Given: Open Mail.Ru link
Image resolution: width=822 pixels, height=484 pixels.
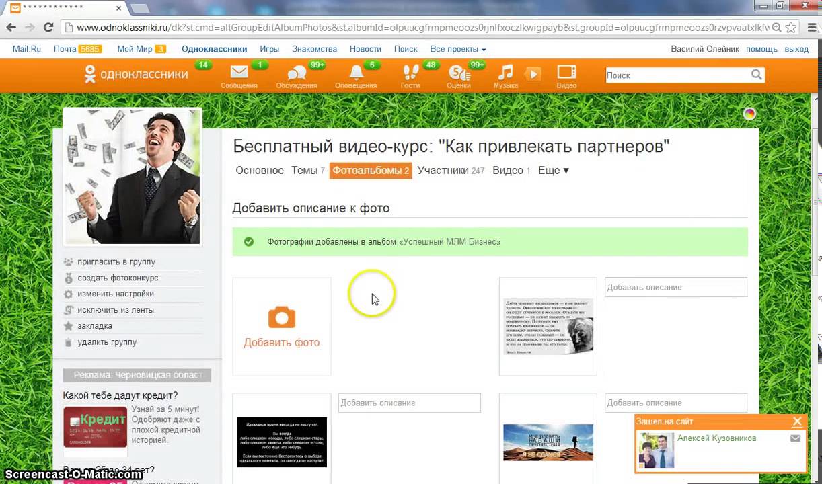Looking at the screenshot, I should point(27,49).
